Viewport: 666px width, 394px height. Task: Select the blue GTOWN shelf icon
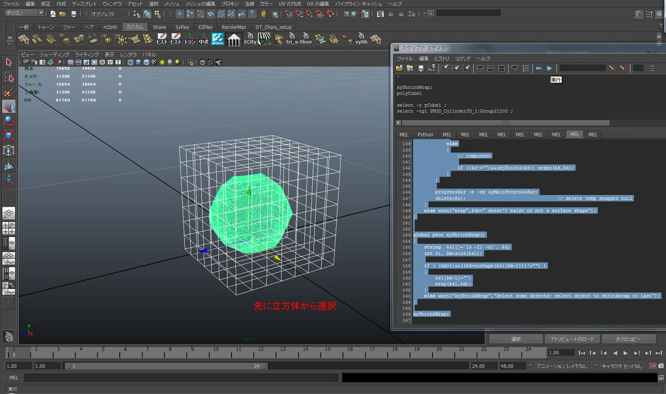point(217,39)
